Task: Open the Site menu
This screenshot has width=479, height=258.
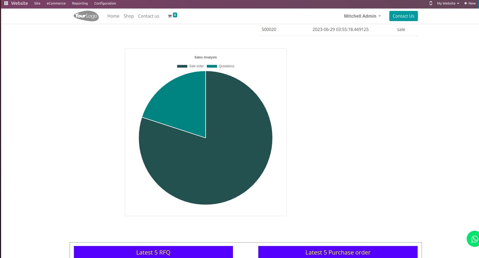Action: (x=37, y=3)
